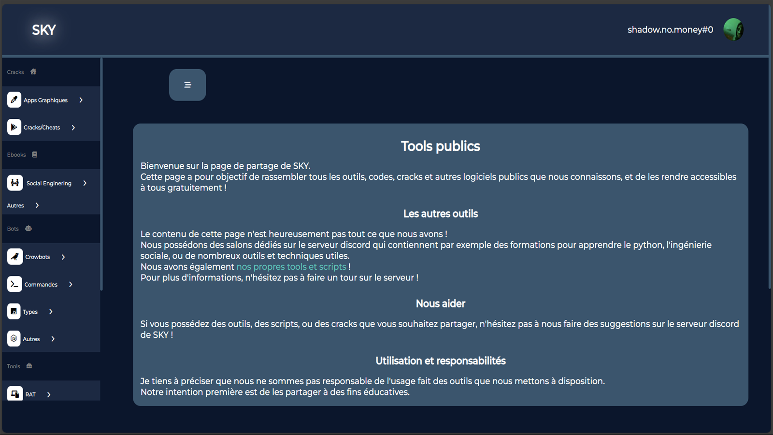
Task: Open 'nos propres tools et scripts' link
Action: (x=291, y=267)
